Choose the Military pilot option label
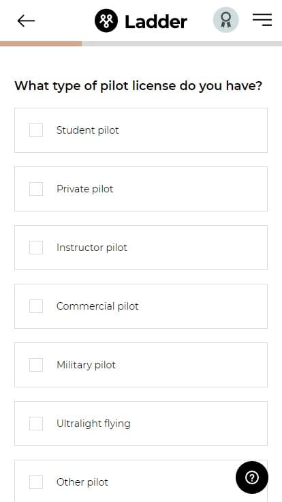 [x=86, y=365]
